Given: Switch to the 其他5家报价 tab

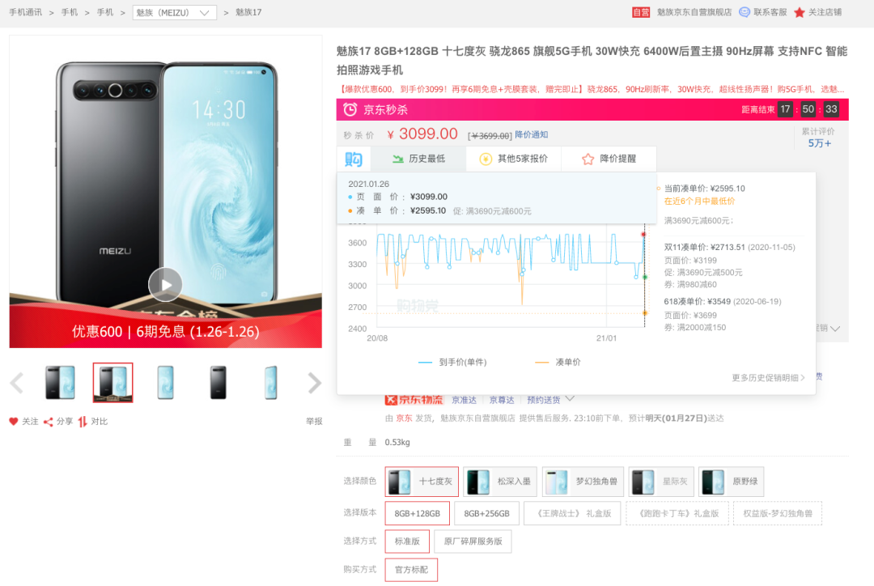Looking at the screenshot, I should coord(513,159).
